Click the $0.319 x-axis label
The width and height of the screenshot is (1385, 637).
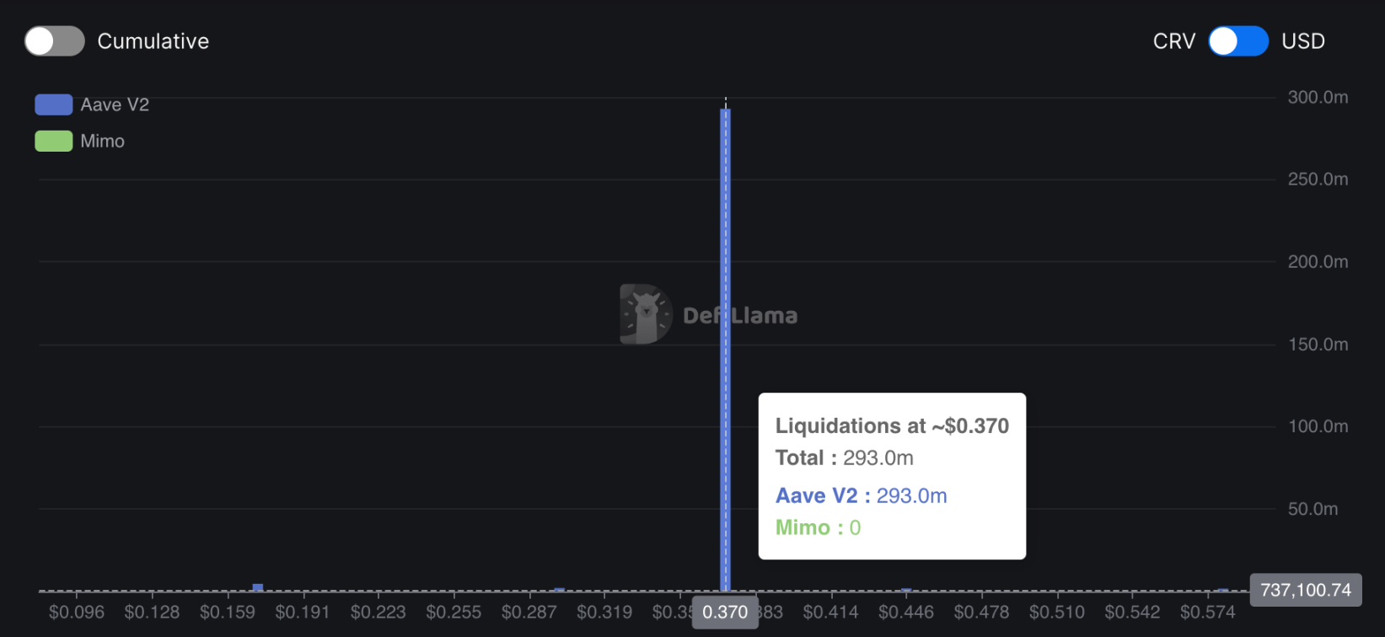click(604, 612)
